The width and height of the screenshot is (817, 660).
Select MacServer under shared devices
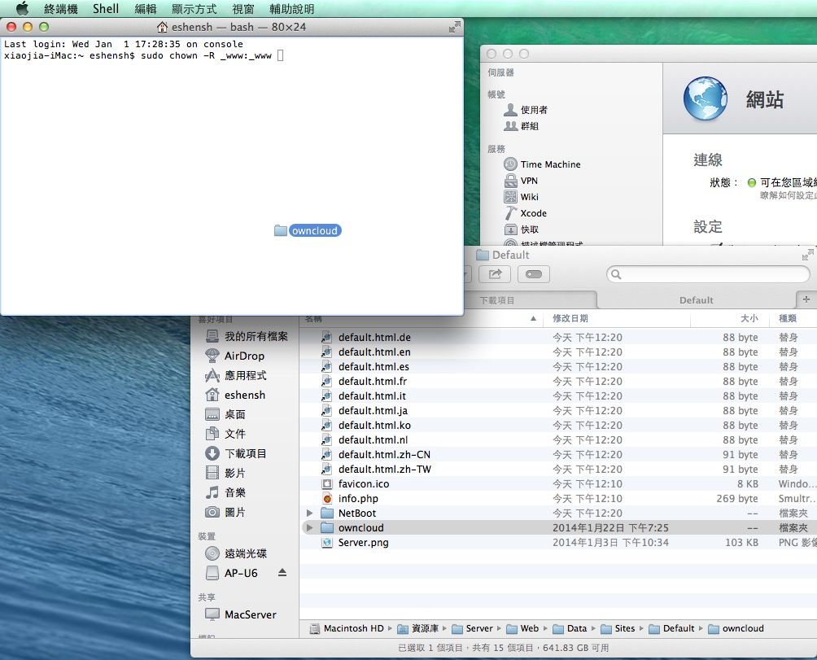coord(250,614)
